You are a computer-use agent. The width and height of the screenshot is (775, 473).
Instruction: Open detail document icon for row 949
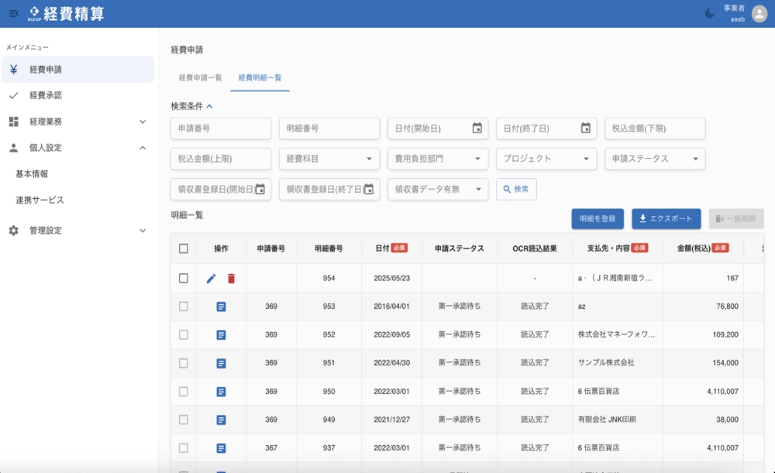click(x=221, y=420)
